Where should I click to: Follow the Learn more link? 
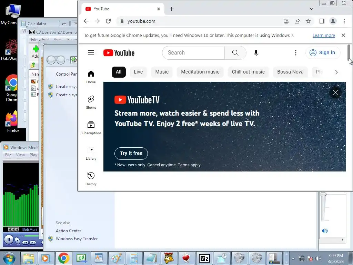coord(324,36)
